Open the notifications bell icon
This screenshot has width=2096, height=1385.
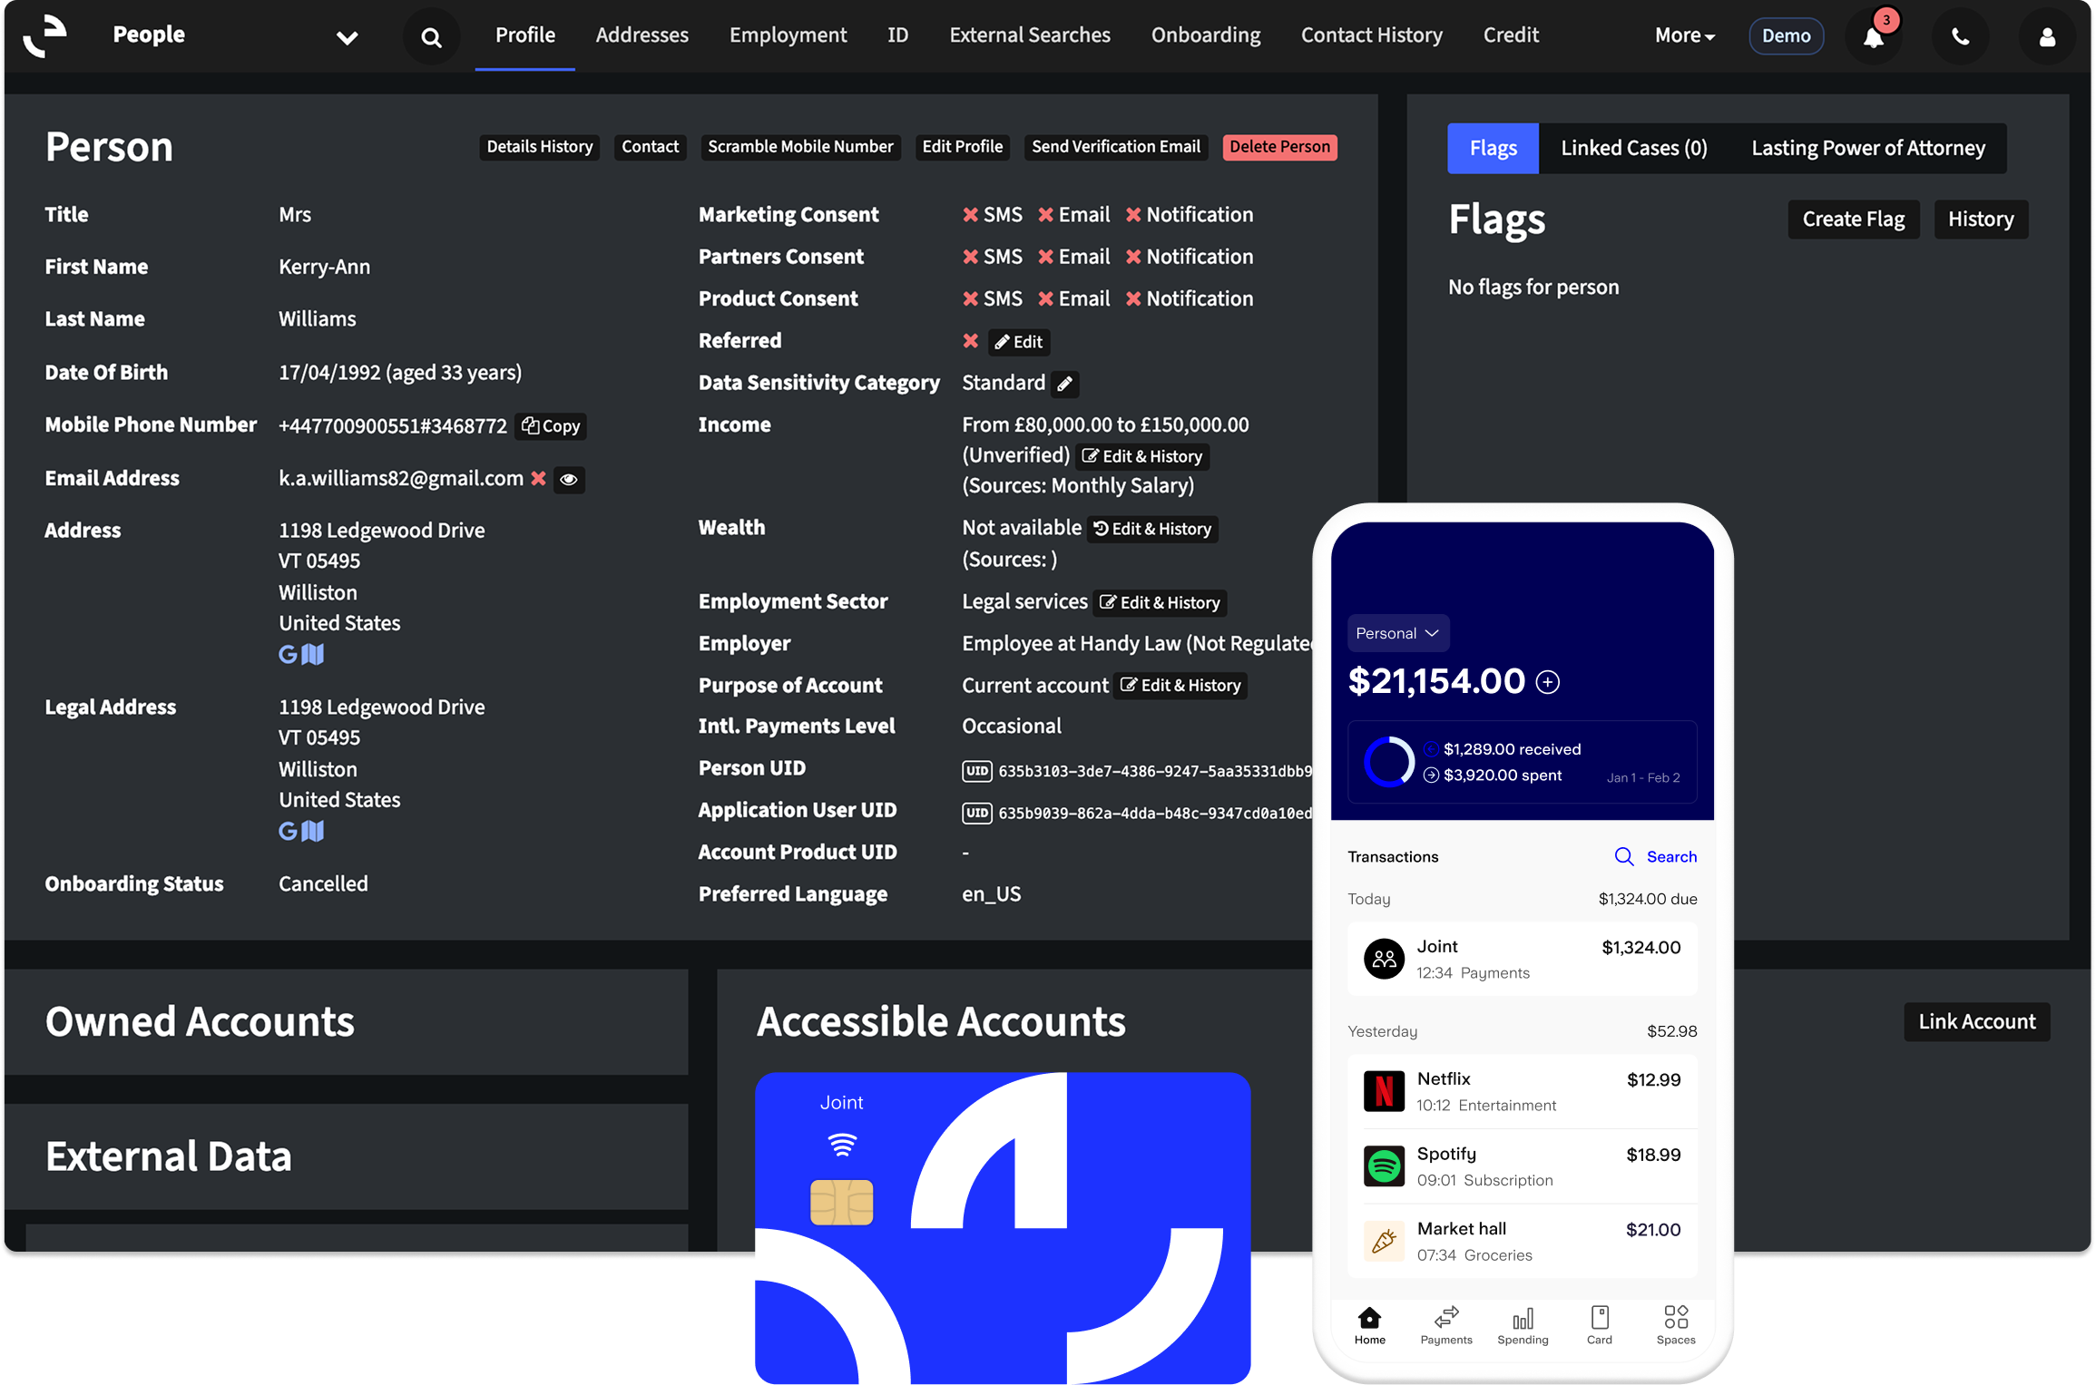point(1873,37)
